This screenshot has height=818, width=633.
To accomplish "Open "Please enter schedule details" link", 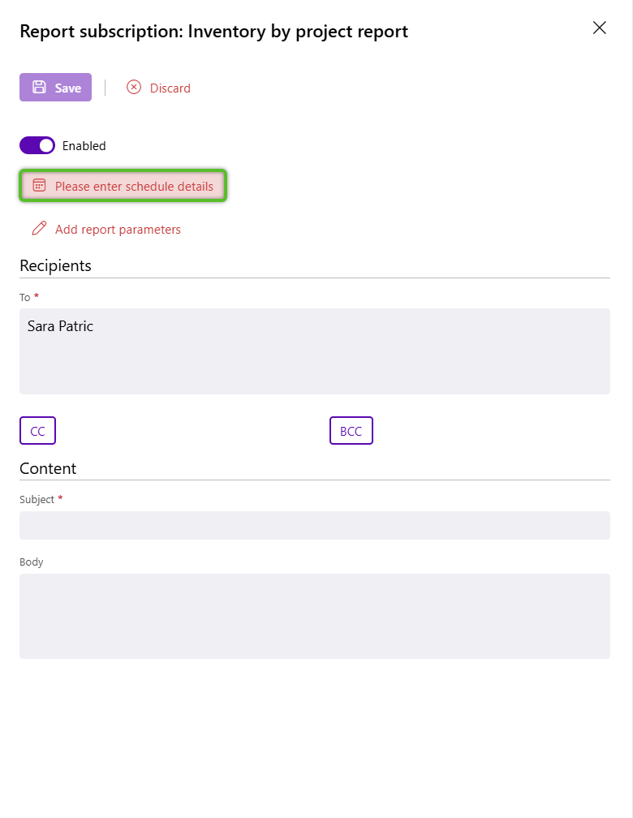I will point(134,187).
